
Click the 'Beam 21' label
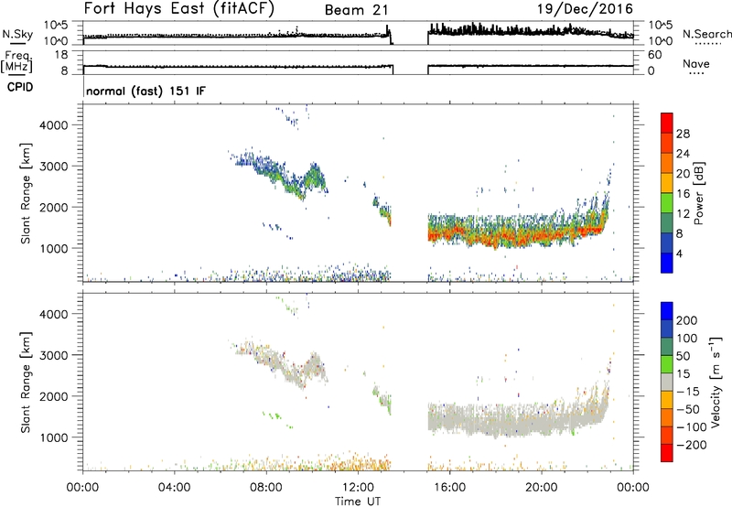pyautogui.click(x=356, y=10)
